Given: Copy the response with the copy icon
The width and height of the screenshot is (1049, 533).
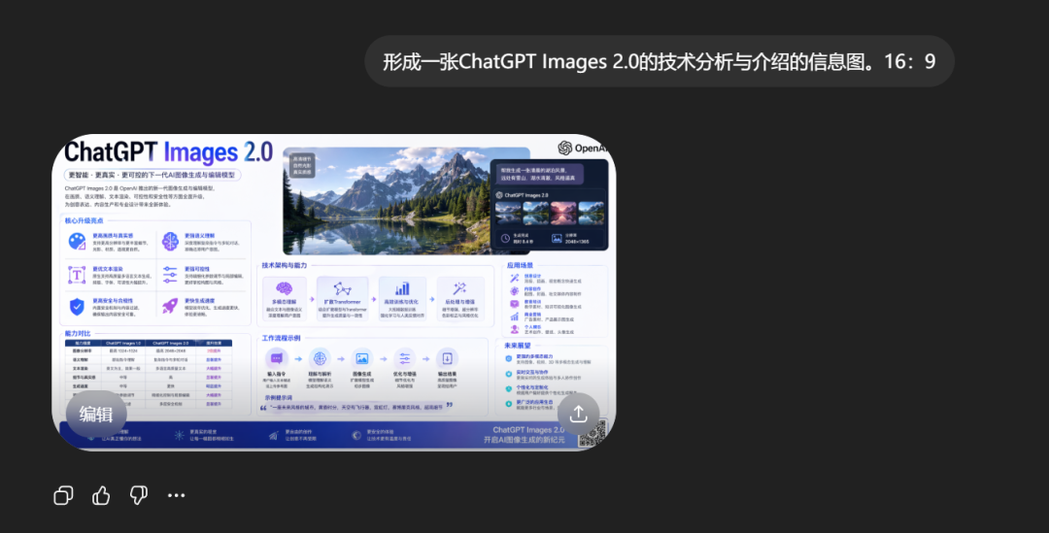Looking at the screenshot, I should pos(63,495).
